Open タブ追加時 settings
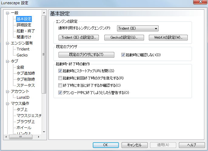208x151 pixels. [26, 73]
